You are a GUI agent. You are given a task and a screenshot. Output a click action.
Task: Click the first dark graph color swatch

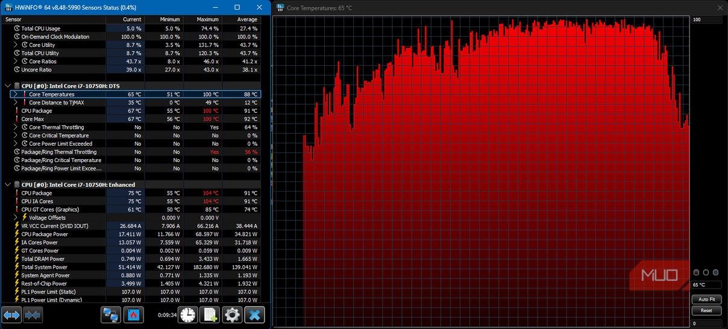697,272
